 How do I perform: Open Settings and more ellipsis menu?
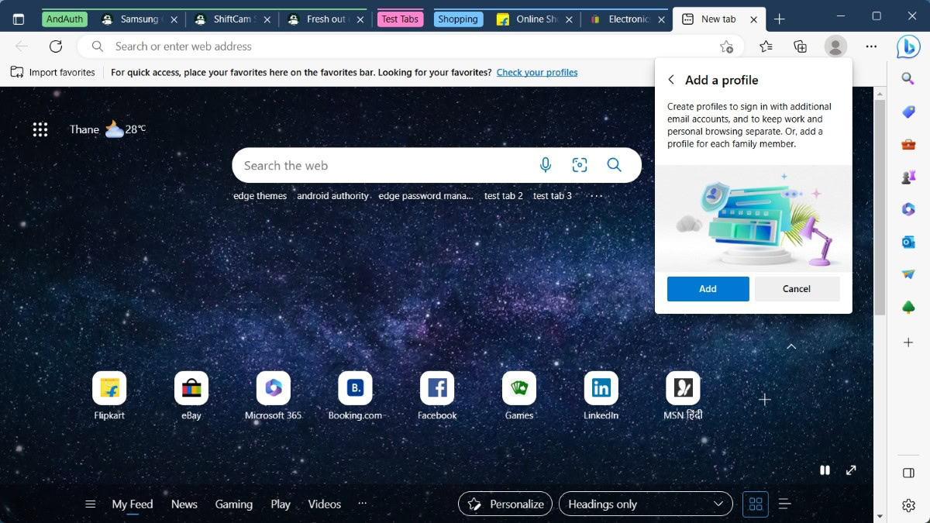click(x=871, y=46)
